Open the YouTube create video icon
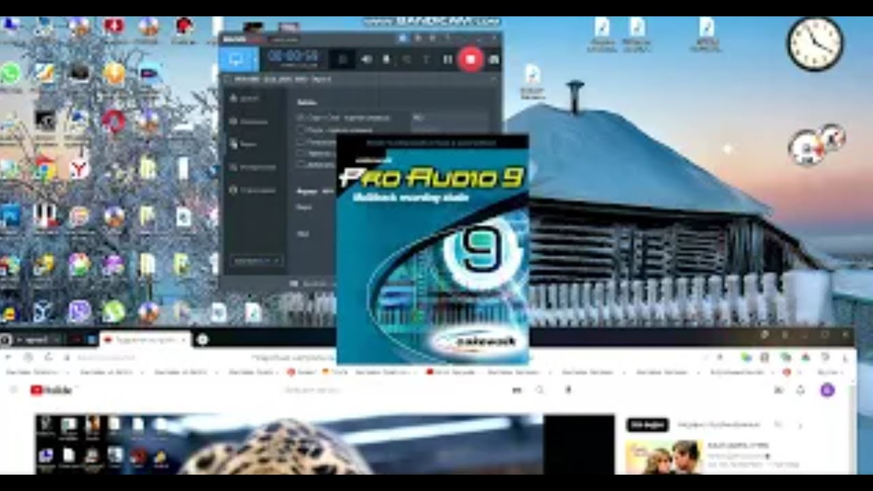This screenshot has width=873, height=491. pyautogui.click(x=778, y=390)
